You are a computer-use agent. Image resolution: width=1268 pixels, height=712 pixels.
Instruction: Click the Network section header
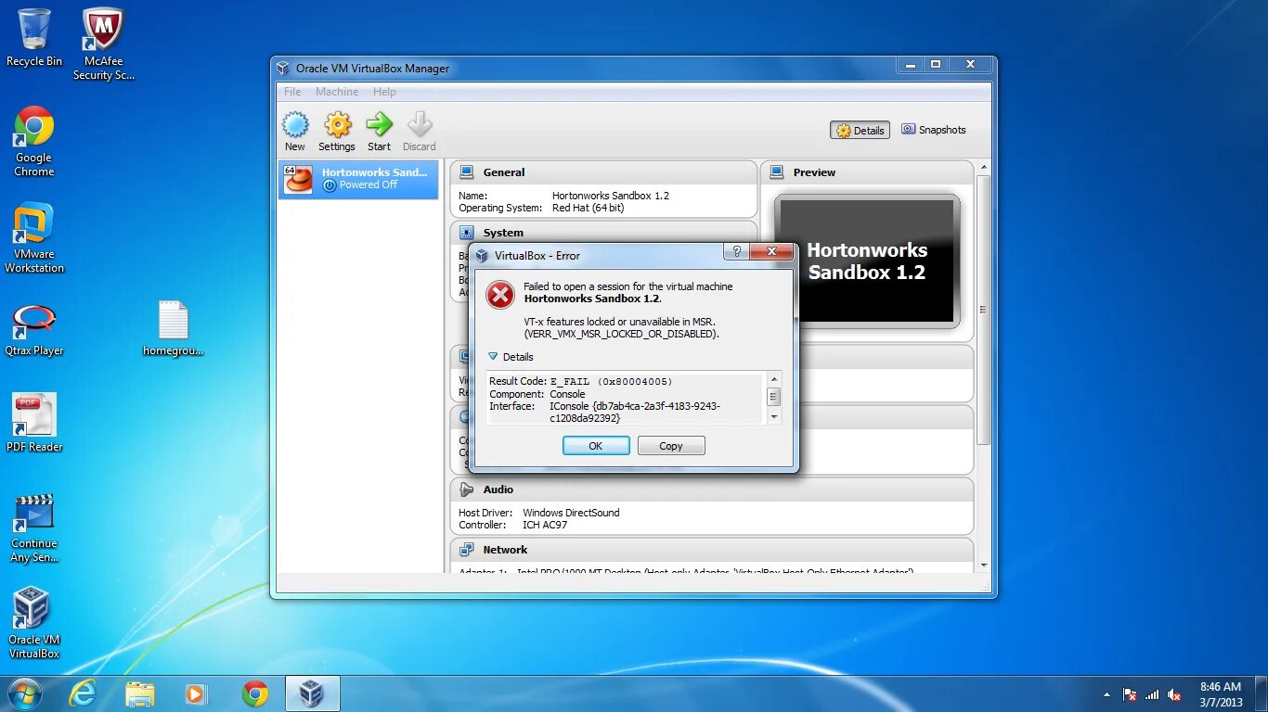click(711, 550)
